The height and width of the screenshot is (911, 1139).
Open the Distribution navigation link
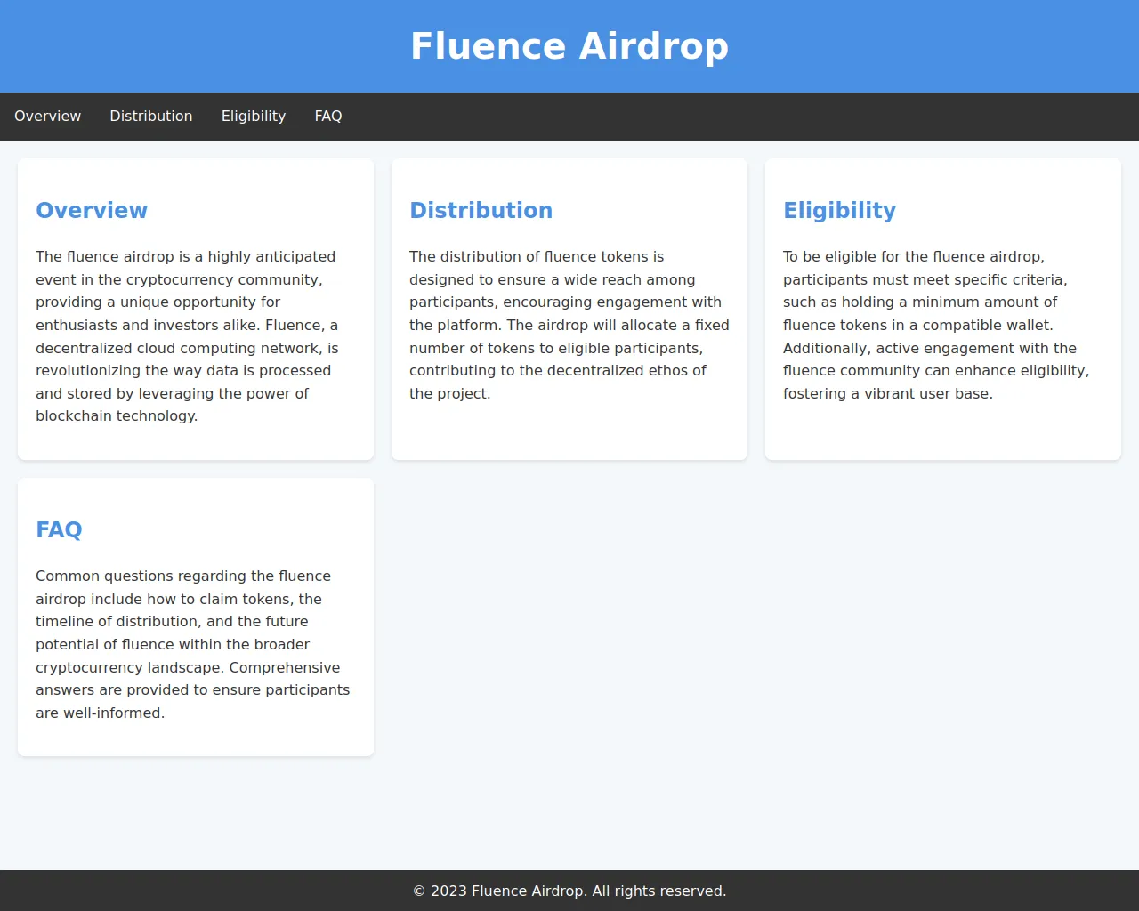tap(150, 117)
